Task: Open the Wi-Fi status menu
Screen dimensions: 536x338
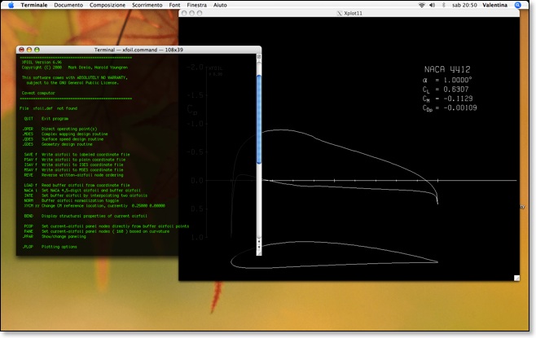Action: 421,5
